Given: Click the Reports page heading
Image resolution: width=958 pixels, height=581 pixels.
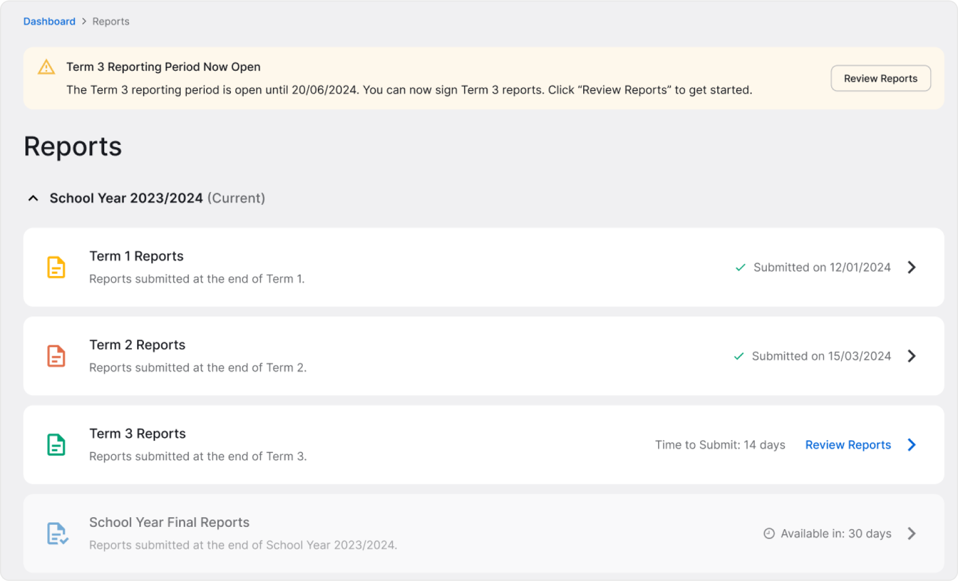Looking at the screenshot, I should click(x=72, y=147).
